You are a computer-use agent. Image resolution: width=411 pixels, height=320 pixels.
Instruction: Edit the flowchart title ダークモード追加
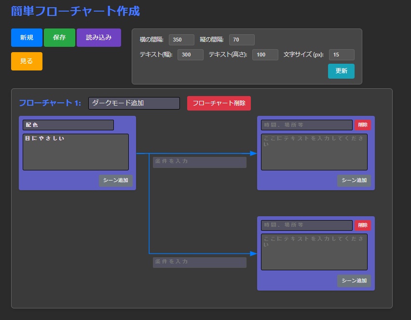pyautogui.click(x=133, y=103)
